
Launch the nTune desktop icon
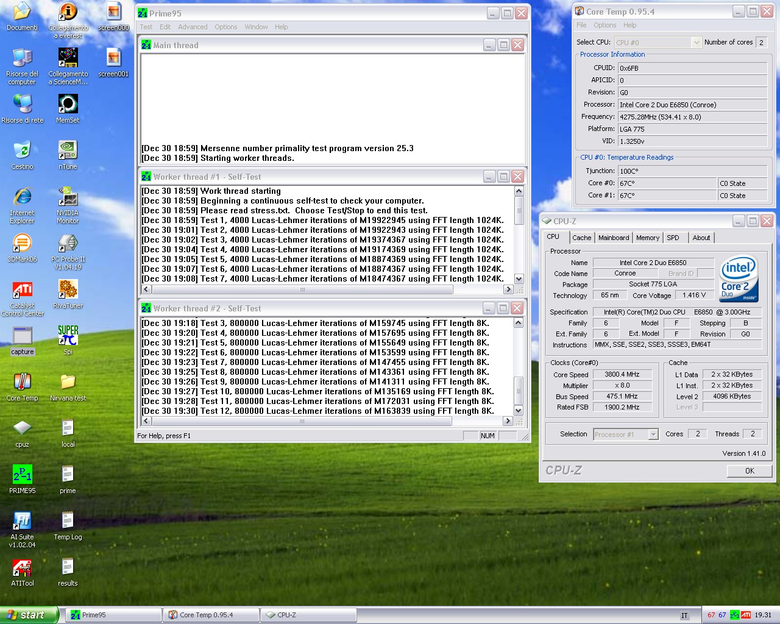tap(68, 156)
